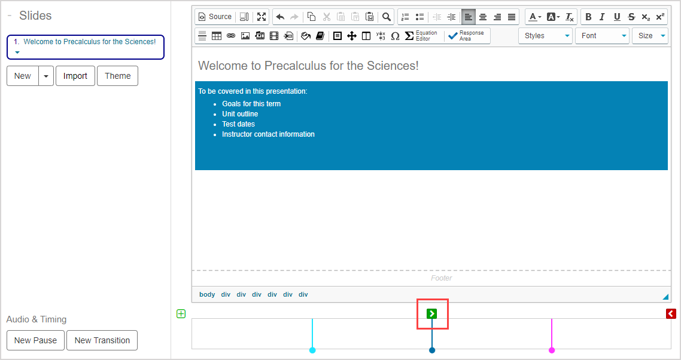Click the insert image icon

click(245, 36)
